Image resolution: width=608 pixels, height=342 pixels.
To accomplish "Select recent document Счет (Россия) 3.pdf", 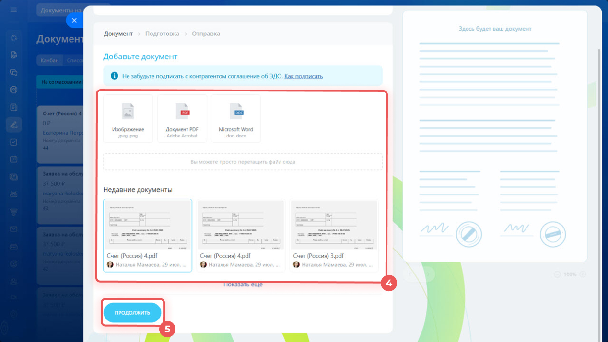I will (334, 235).
